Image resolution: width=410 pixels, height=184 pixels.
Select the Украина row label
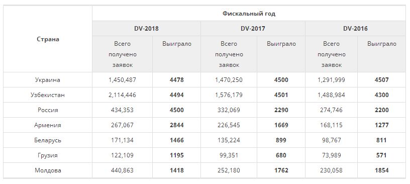(x=48, y=80)
